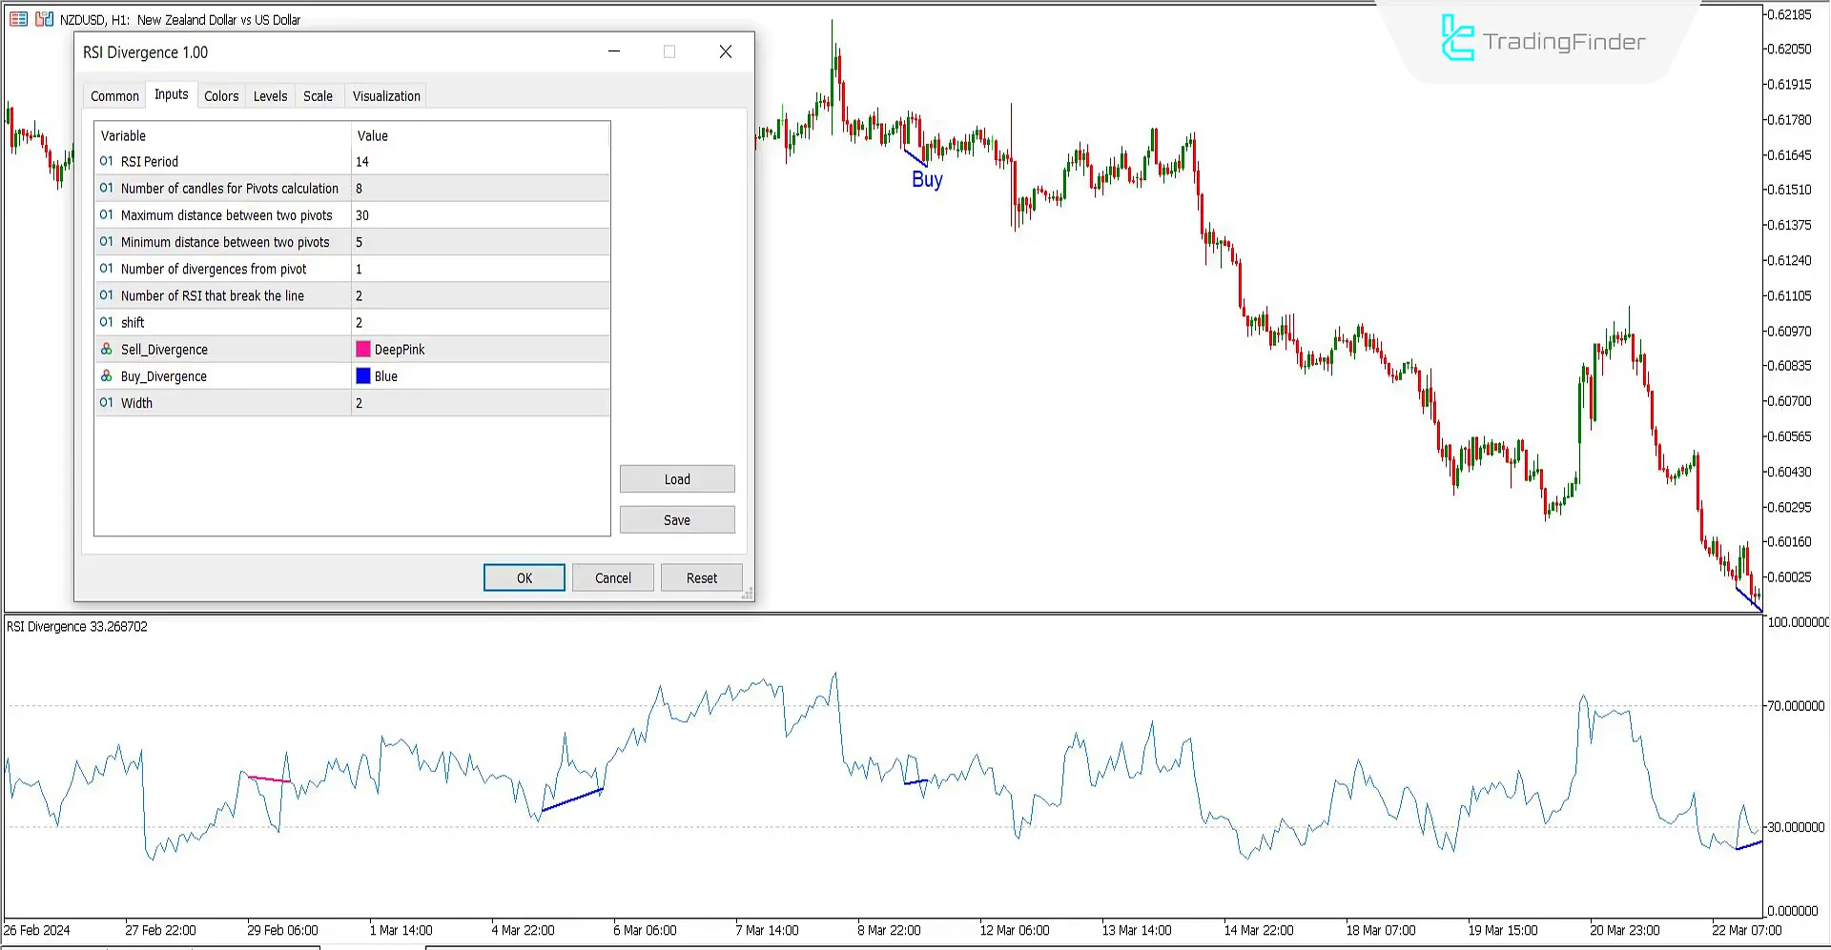Open the Colors tab
This screenshot has height=950, width=1831.
pos(221,96)
